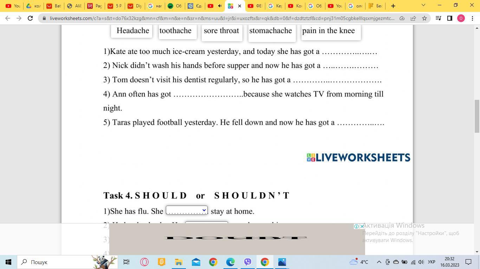Open a new browser tab
The height and width of the screenshot is (269, 480).
point(393,6)
